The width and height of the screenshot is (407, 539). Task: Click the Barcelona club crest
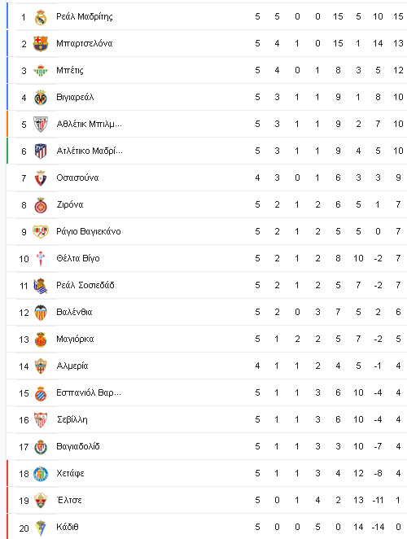point(41,44)
